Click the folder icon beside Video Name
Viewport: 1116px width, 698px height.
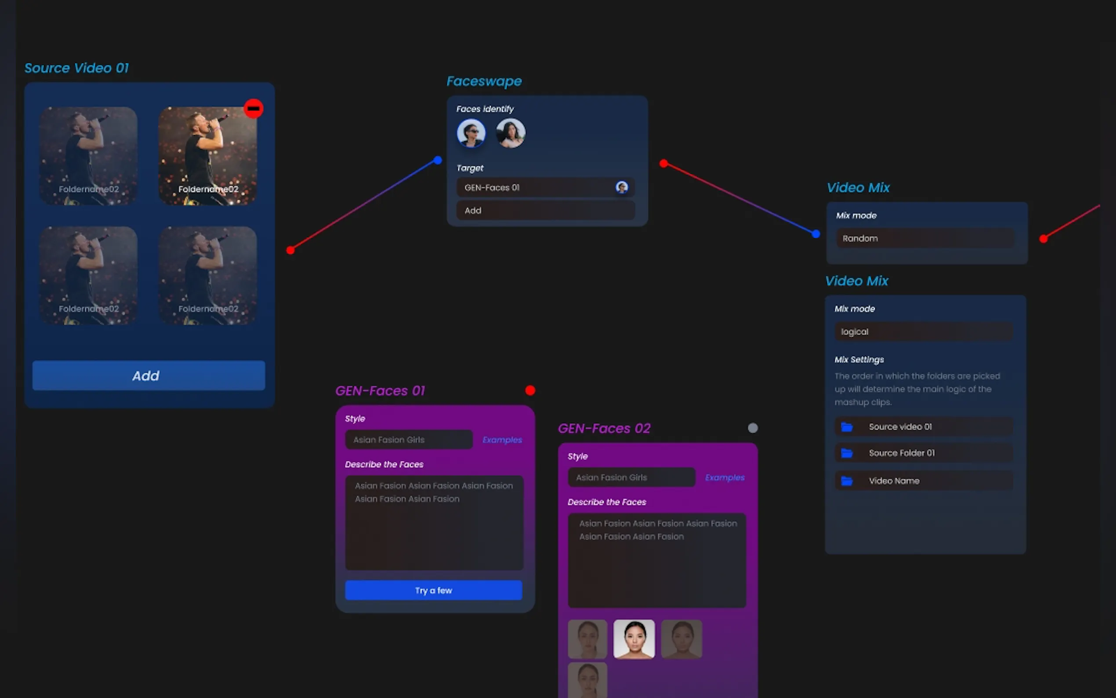(847, 481)
